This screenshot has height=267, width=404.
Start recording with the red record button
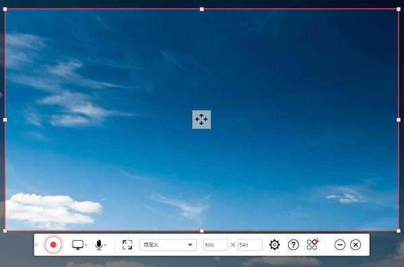coord(53,245)
